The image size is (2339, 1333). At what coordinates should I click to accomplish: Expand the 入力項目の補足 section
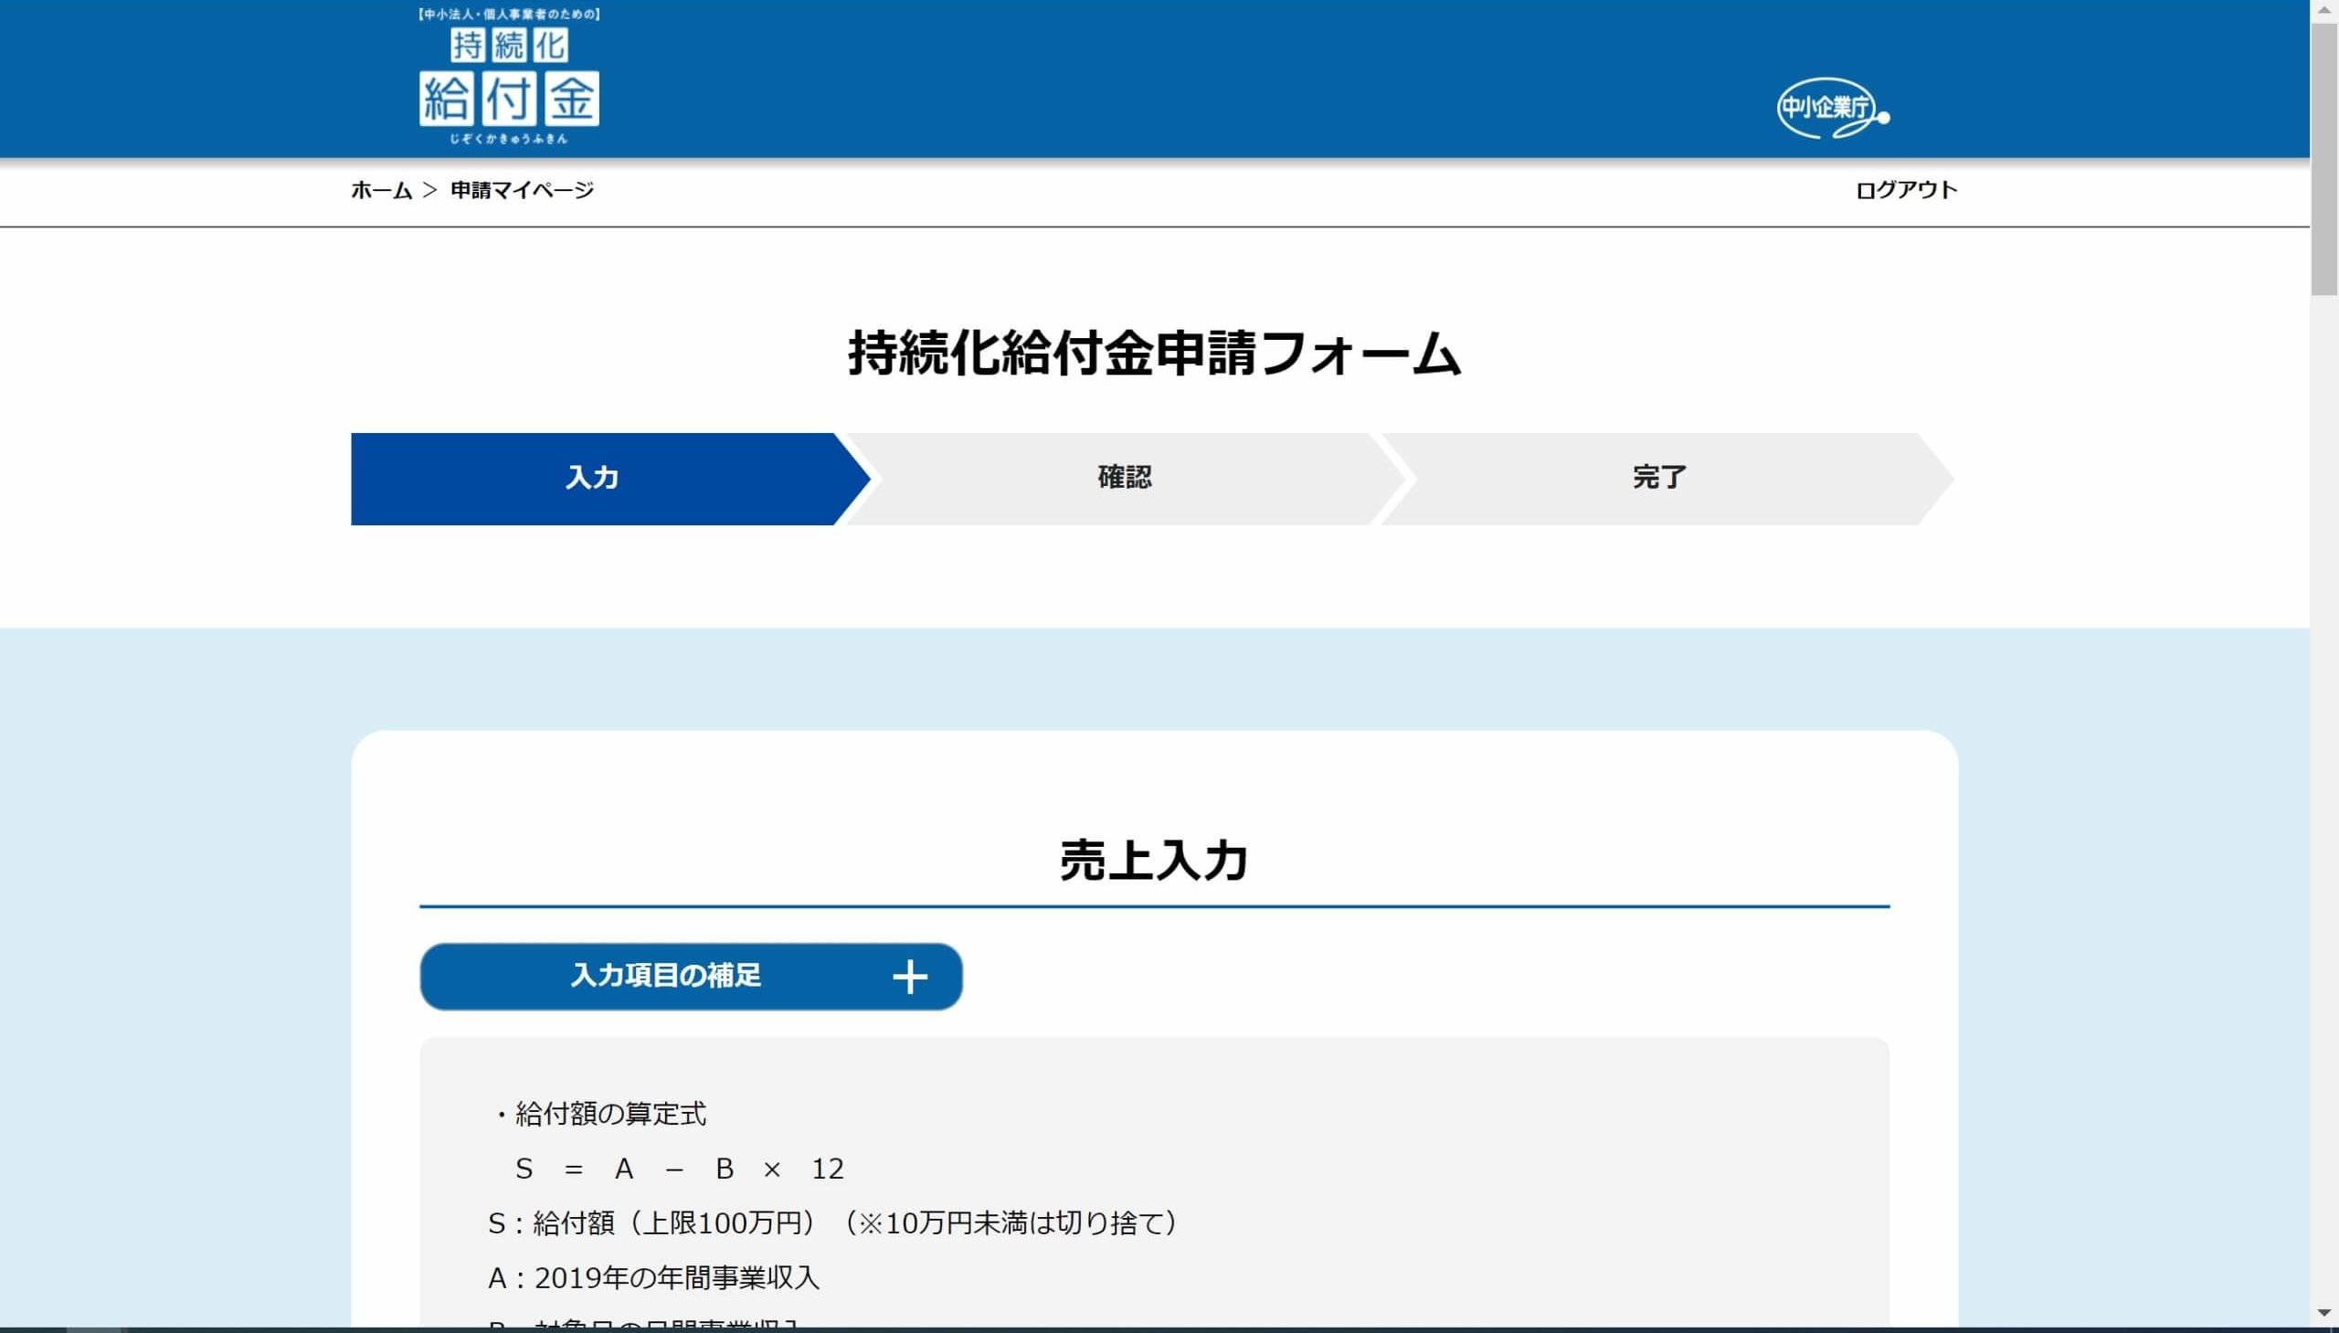pos(691,977)
